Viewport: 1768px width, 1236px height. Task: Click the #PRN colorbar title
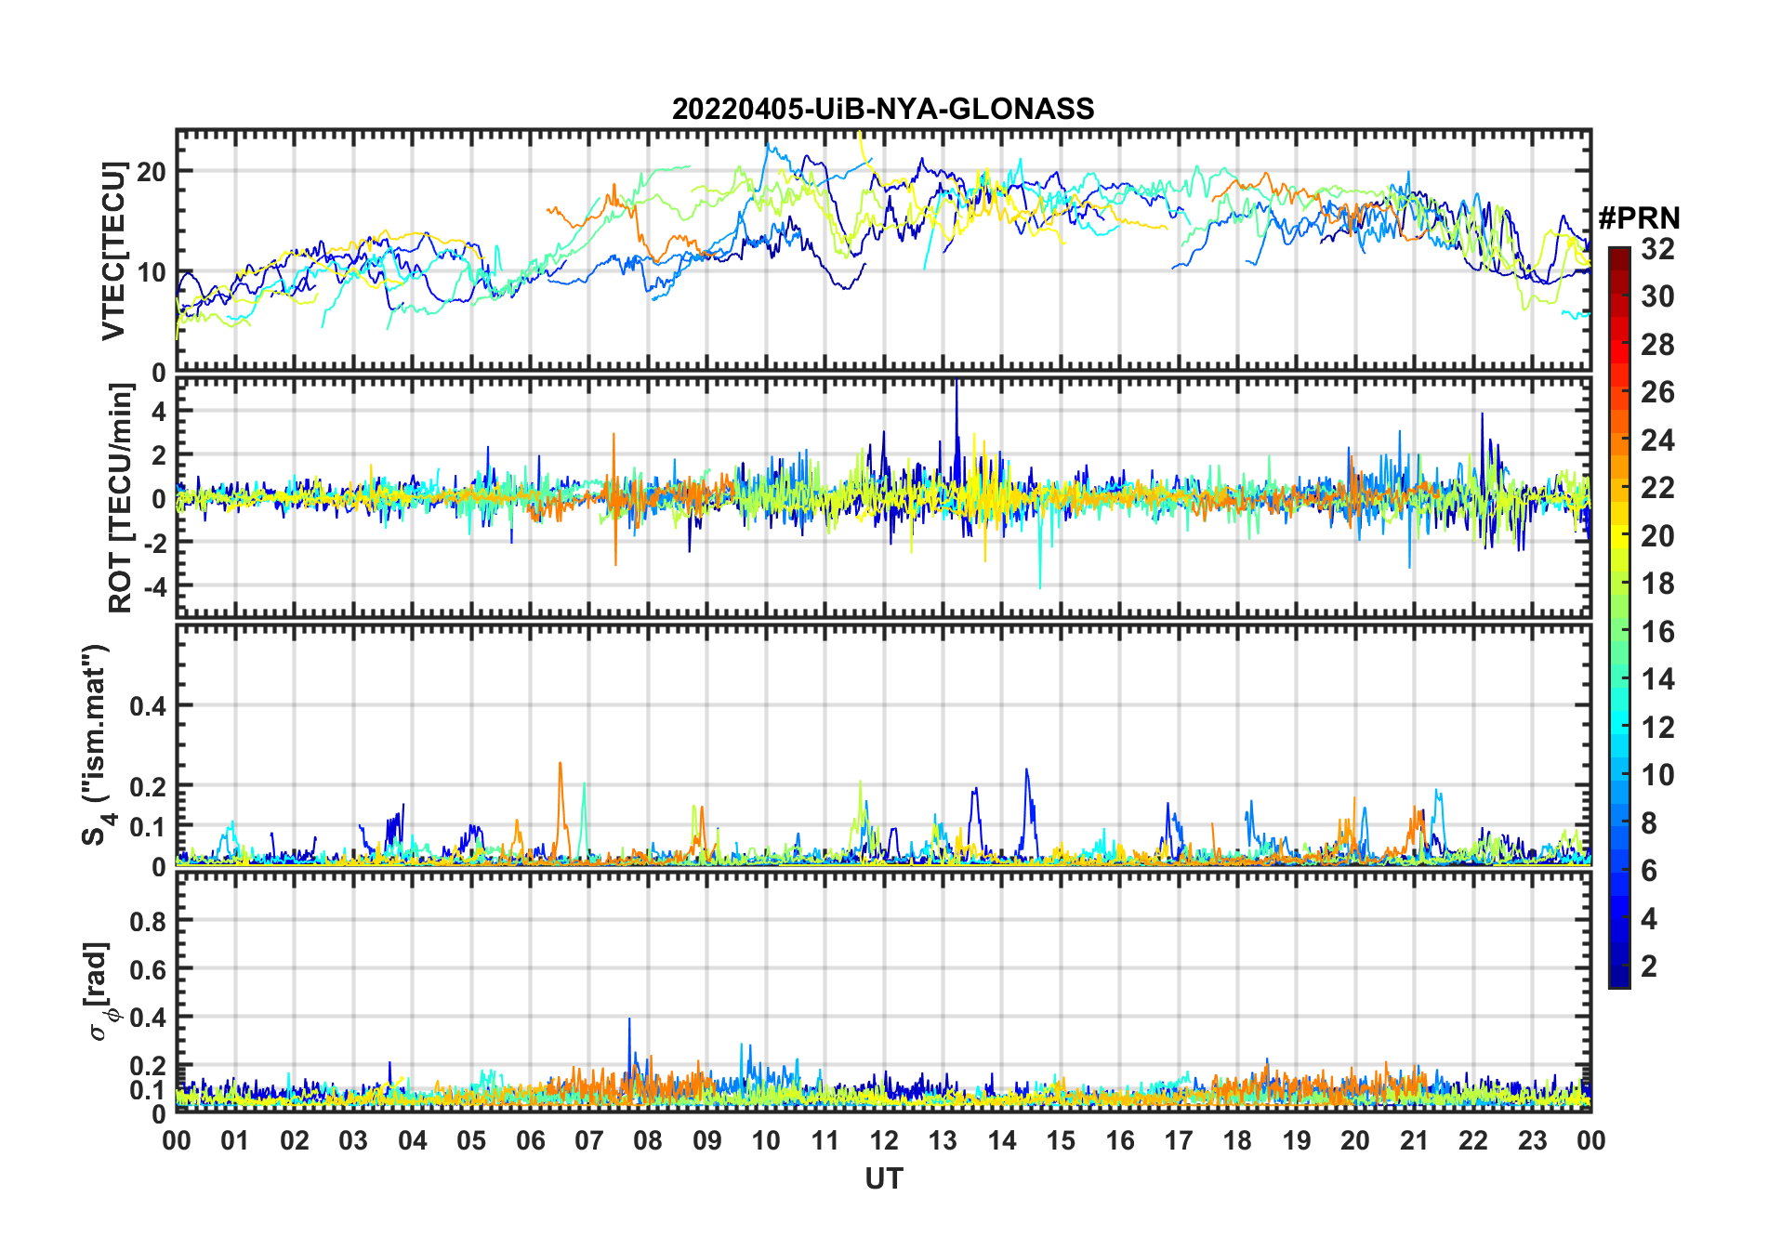[x=1639, y=218]
